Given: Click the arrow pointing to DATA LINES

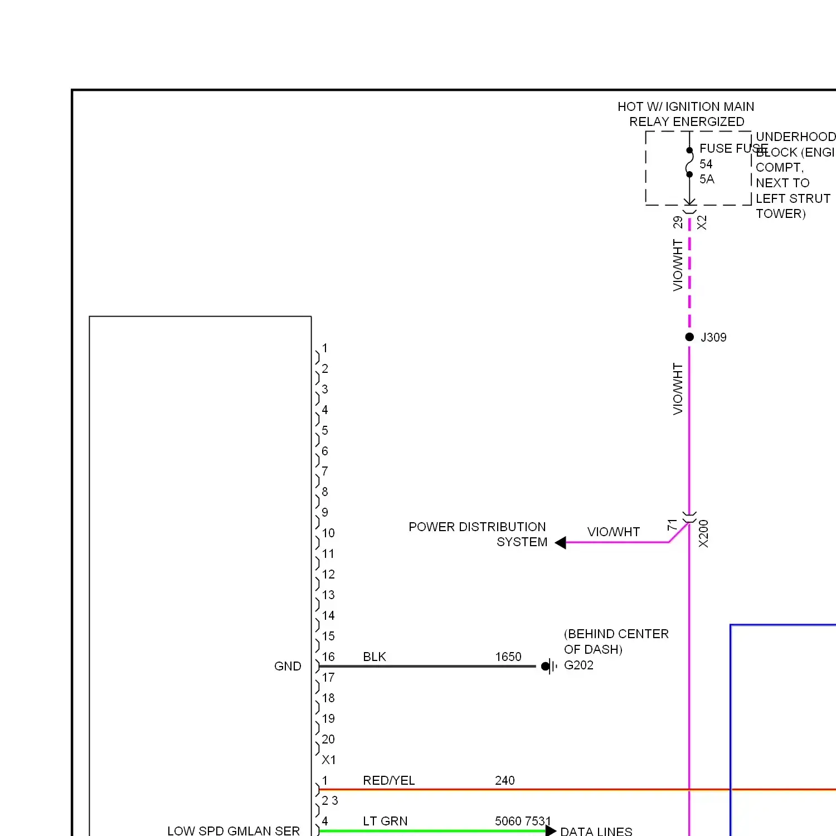Looking at the screenshot, I should point(551,831).
